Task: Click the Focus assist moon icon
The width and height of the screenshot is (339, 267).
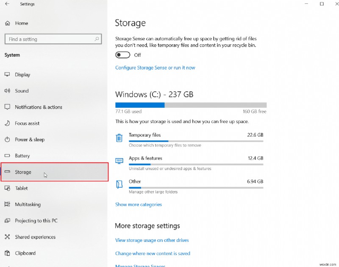Action: click(x=7, y=124)
